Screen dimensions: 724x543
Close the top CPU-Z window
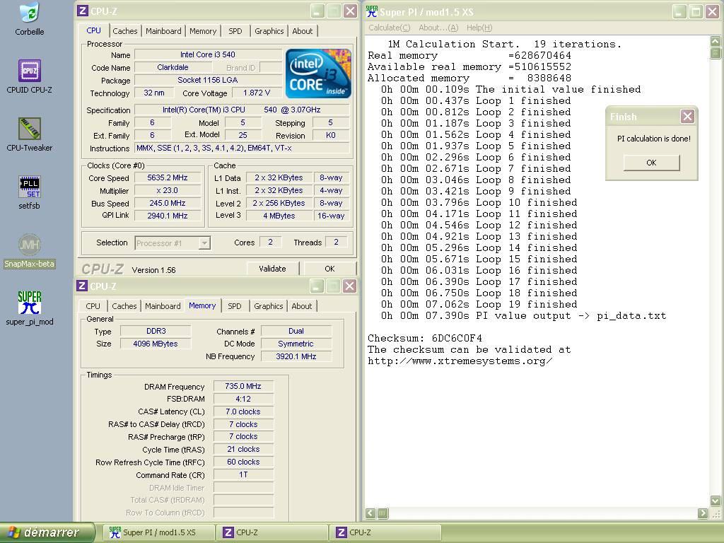(x=351, y=11)
